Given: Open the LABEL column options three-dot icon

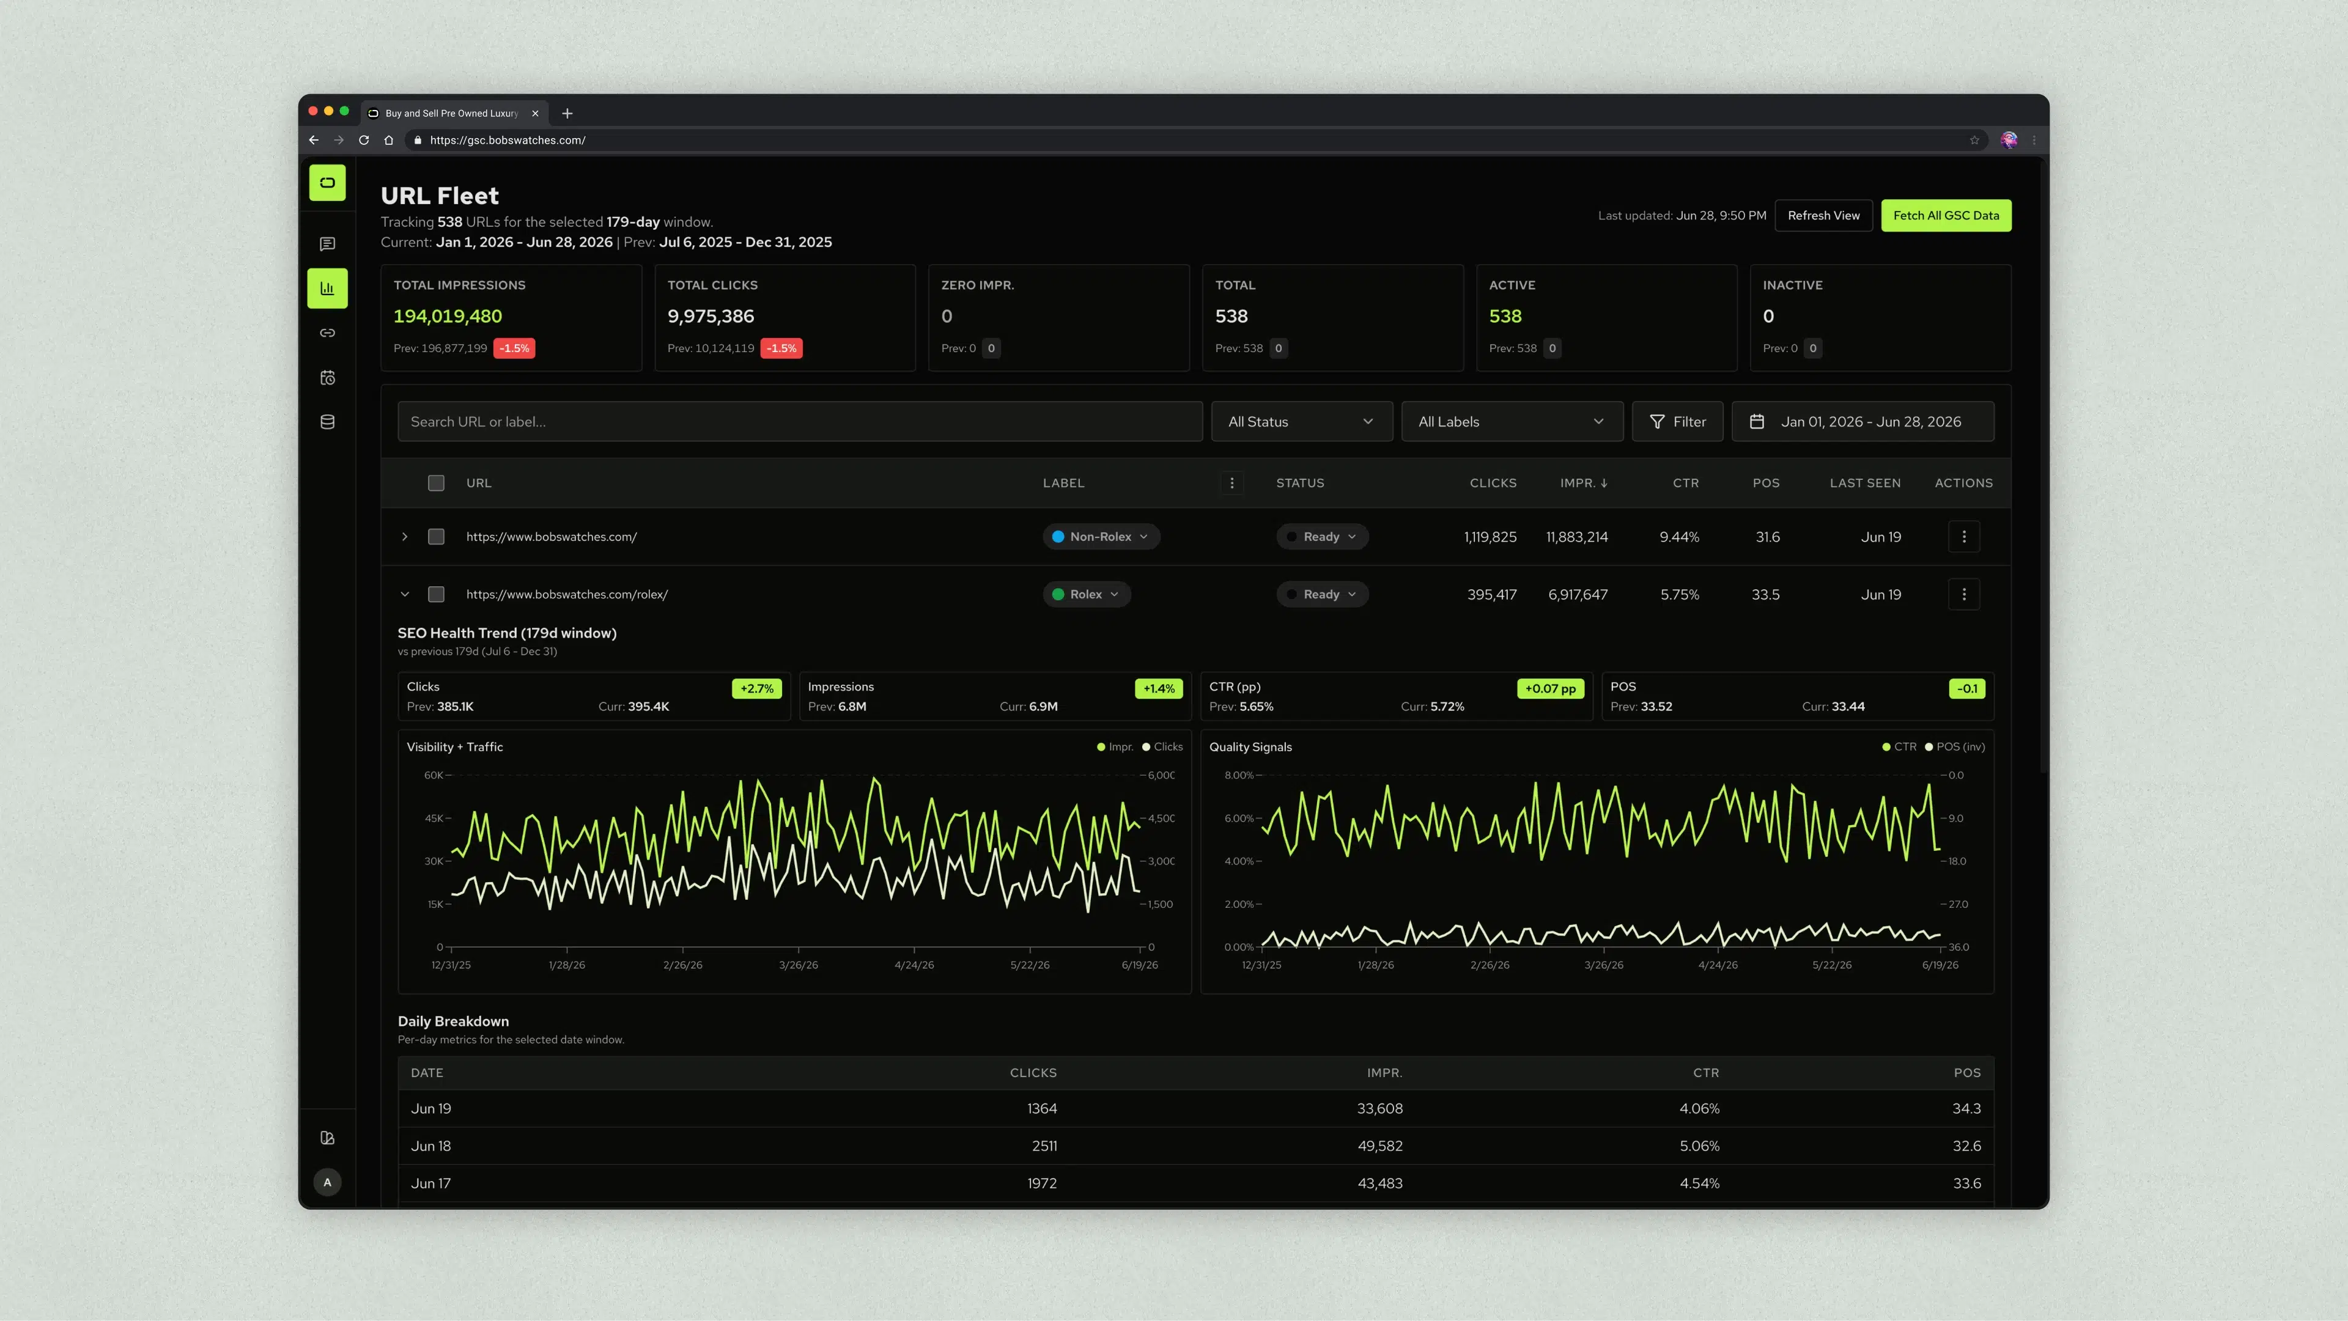Looking at the screenshot, I should click(x=1231, y=483).
